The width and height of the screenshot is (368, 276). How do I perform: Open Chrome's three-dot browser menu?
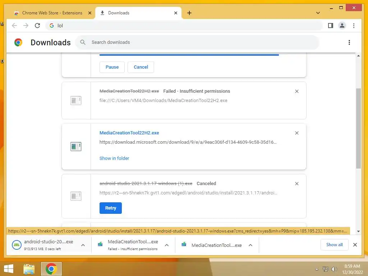[x=354, y=26]
